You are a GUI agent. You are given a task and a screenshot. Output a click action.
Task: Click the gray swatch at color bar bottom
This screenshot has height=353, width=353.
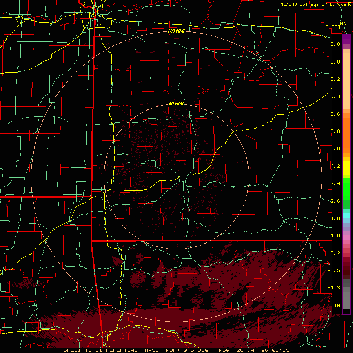click(x=346, y=302)
